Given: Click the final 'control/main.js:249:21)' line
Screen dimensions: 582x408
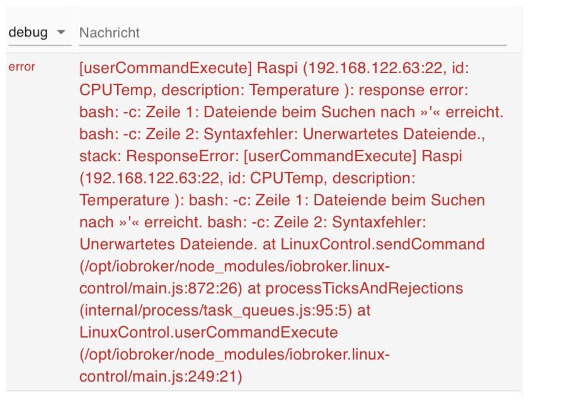Looking at the screenshot, I should [x=161, y=377].
